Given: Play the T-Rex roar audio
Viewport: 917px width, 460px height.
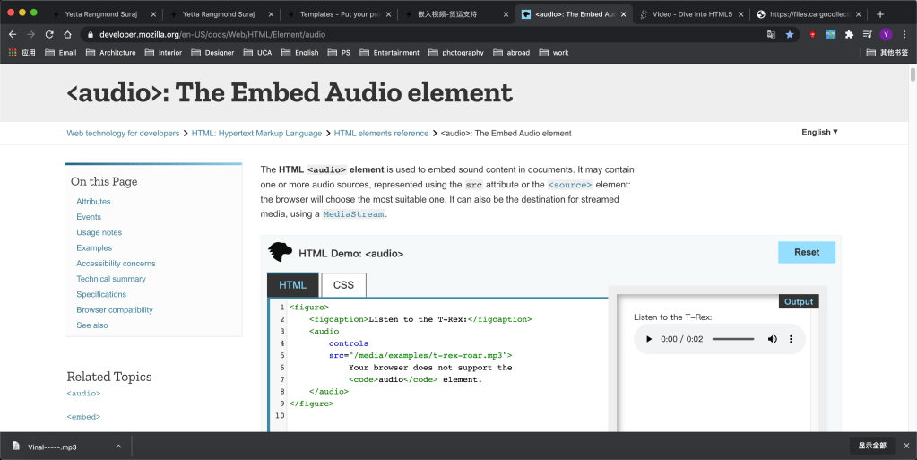Looking at the screenshot, I should click(649, 340).
